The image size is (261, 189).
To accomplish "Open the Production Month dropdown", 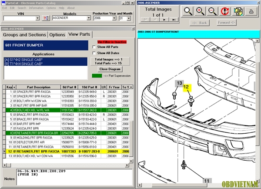I will pos(129,18).
